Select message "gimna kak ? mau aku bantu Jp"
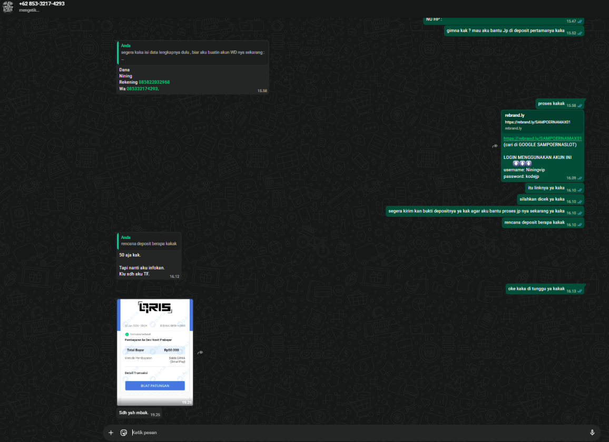The image size is (609, 442). click(514, 31)
